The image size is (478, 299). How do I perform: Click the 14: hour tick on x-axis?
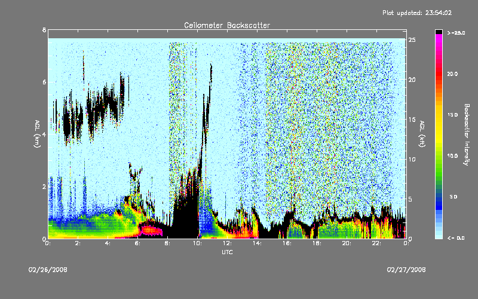coord(257,243)
